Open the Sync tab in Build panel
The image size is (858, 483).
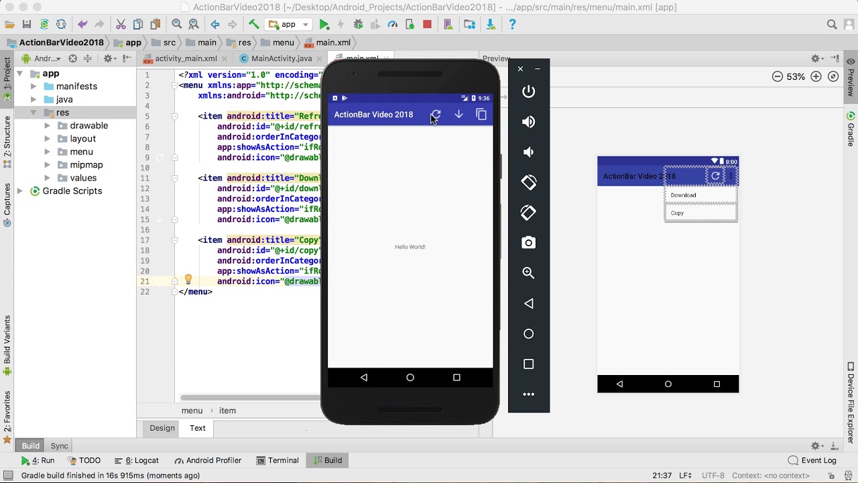(x=60, y=446)
